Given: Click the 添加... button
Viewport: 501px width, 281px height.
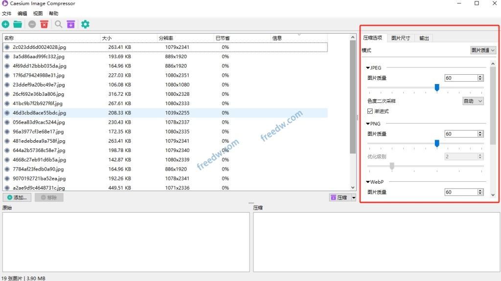Looking at the screenshot, I should (x=17, y=197).
